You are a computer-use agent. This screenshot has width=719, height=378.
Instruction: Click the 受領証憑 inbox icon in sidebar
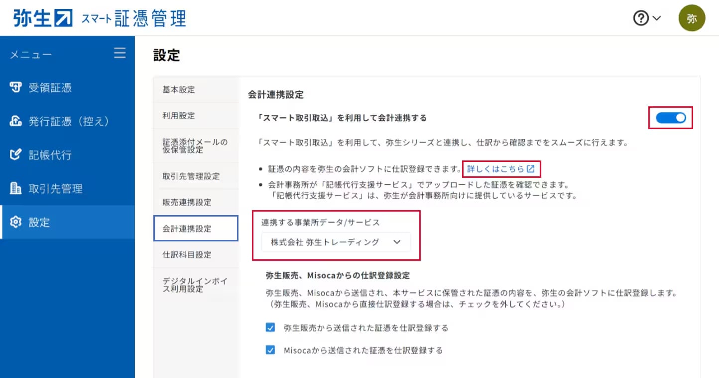16,88
